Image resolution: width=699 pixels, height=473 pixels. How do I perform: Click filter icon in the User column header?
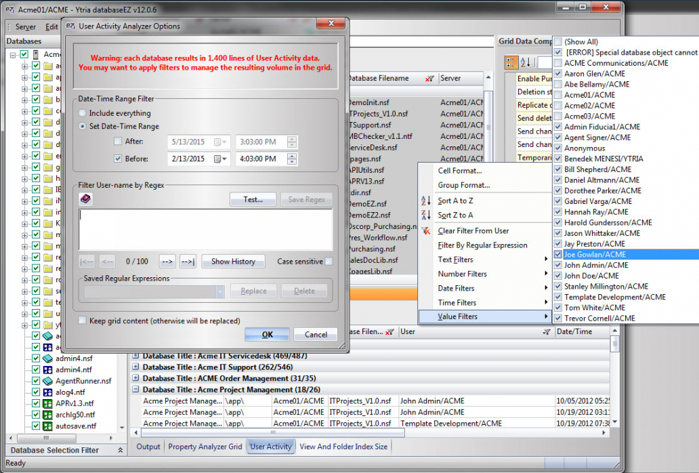pyautogui.click(x=547, y=331)
